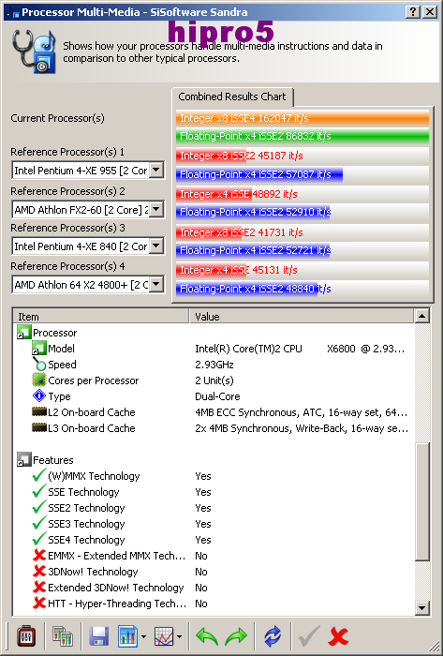The width and height of the screenshot is (443, 656).
Task: Click the green check beside SSE3 Technology
Action: [38, 523]
